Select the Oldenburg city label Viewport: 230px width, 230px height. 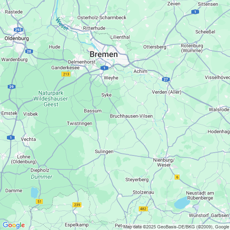pyautogui.click(x=17, y=38)
